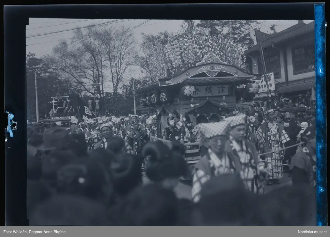
Task: Click the 'Nordiska museet' caption text
Action: [x=312, y=232]
